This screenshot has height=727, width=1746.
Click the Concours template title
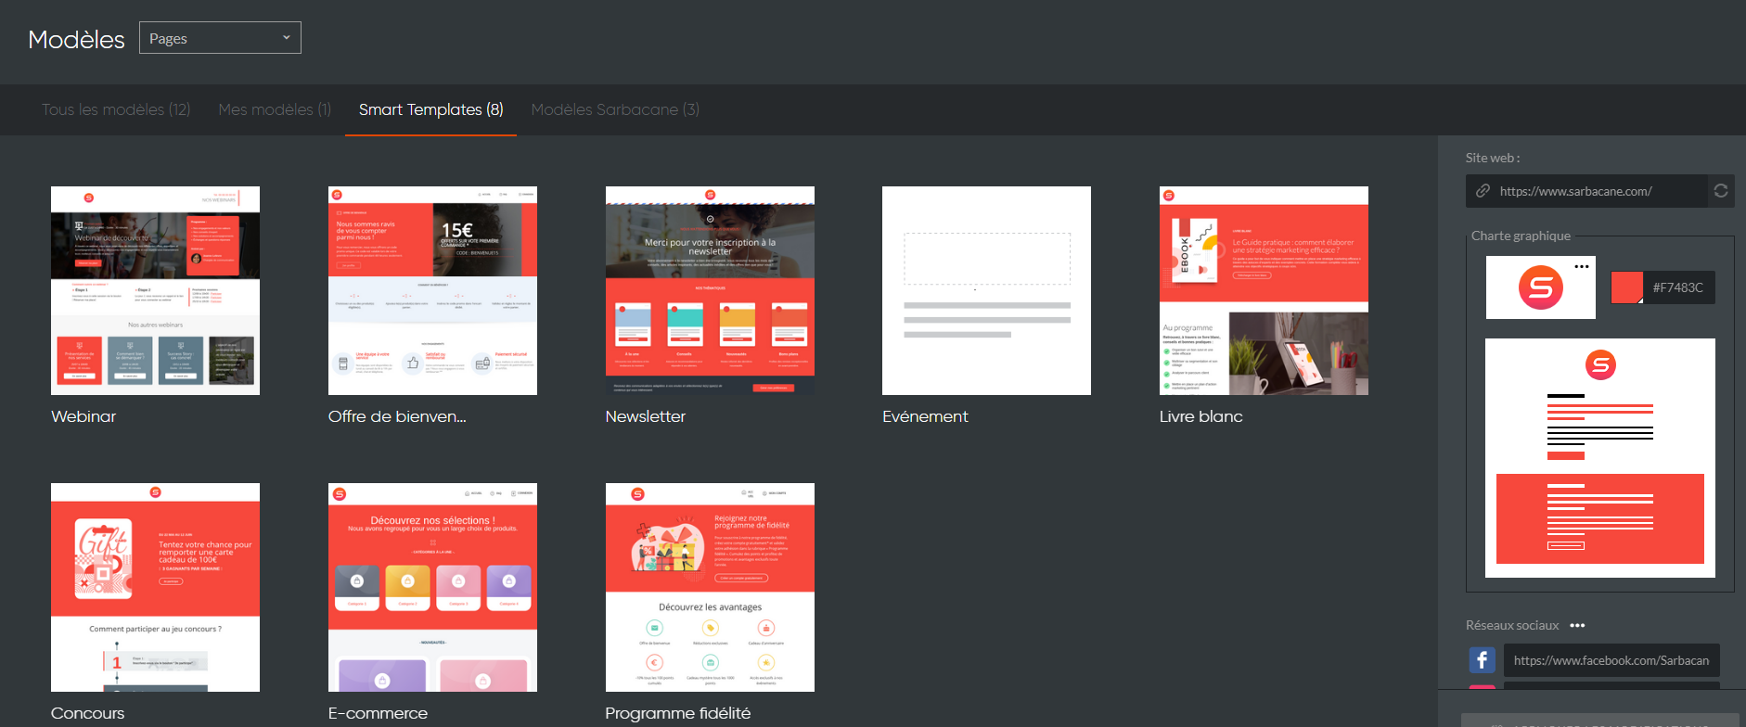click(x=87, y=713)
